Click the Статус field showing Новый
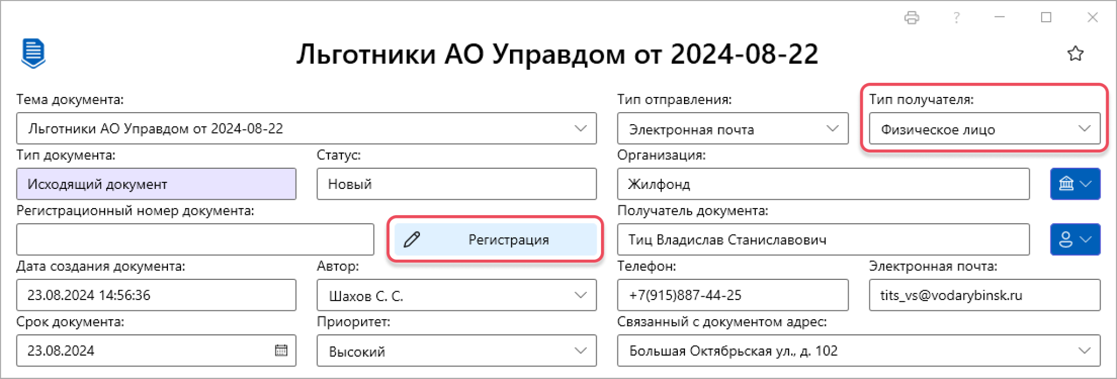The height and width of the screenshot is (379, 1117). [457, 184]
